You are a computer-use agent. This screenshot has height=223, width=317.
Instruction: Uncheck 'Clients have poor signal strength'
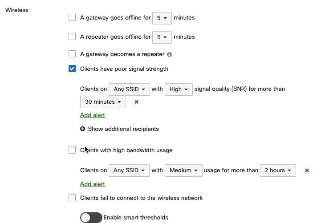(x=72, y=69)
